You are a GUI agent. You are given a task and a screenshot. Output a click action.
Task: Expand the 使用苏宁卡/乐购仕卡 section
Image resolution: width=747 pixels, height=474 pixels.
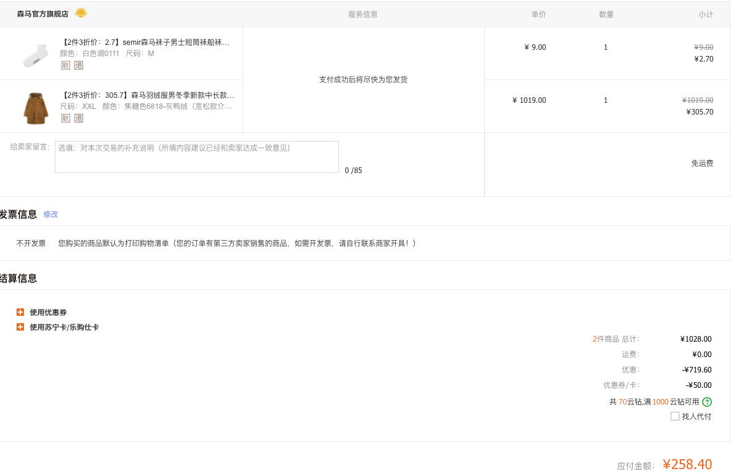(x=20, y=327)
